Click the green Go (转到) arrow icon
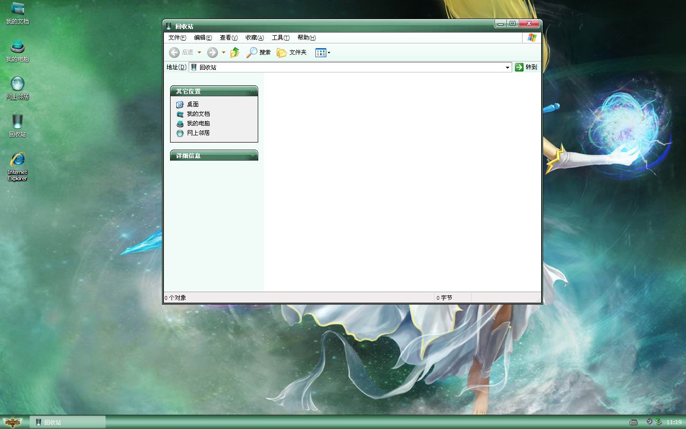This screenshot has height=429, width=686. (519, 67)
